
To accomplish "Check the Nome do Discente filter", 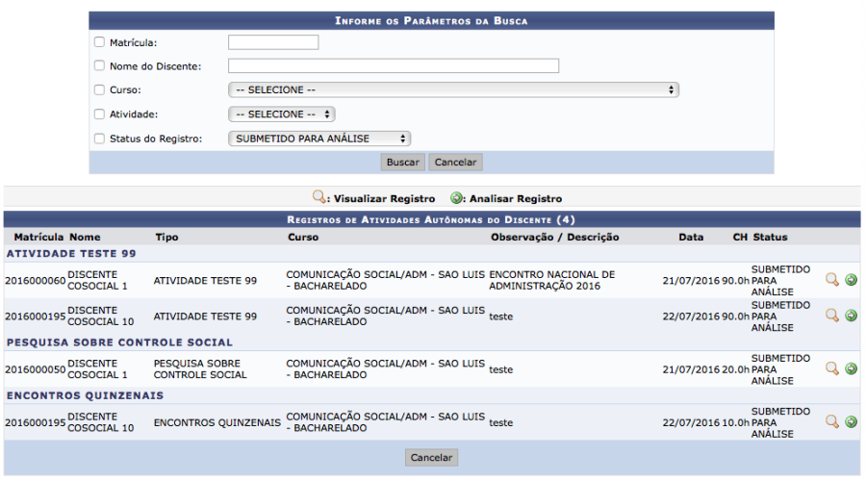I will click(x=99, y=66).
